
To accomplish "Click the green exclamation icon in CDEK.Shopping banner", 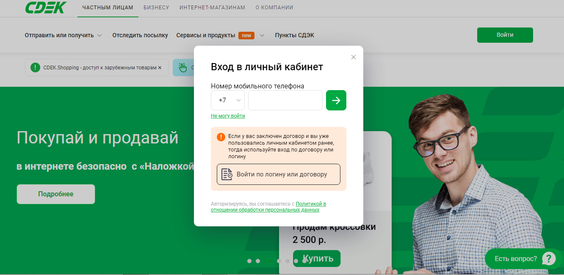I will pyautogui.click(x=35, y=68).
